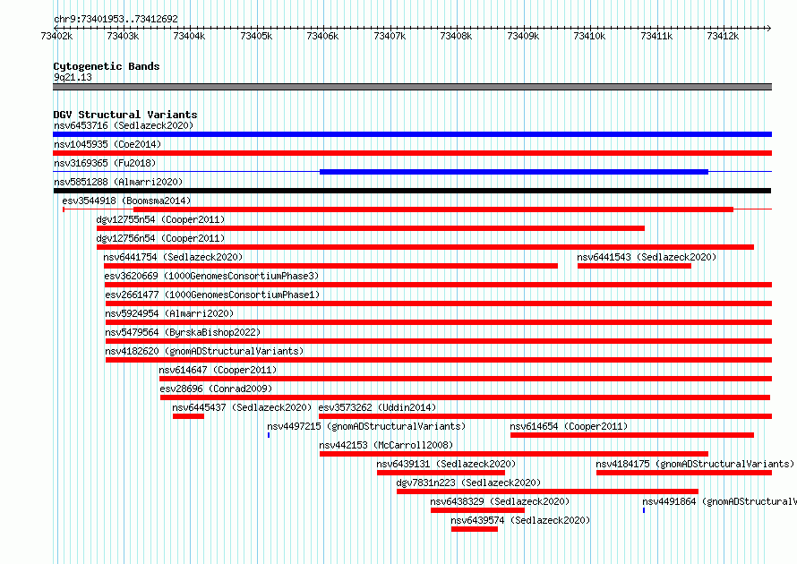
Task: Click the black nsv5851288 variant bar
Action: [412, 191]
